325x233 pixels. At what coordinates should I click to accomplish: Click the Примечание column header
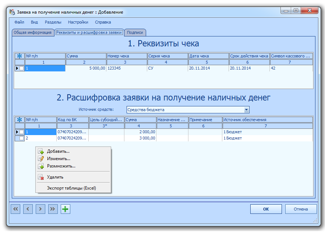(x=205, y=120)
